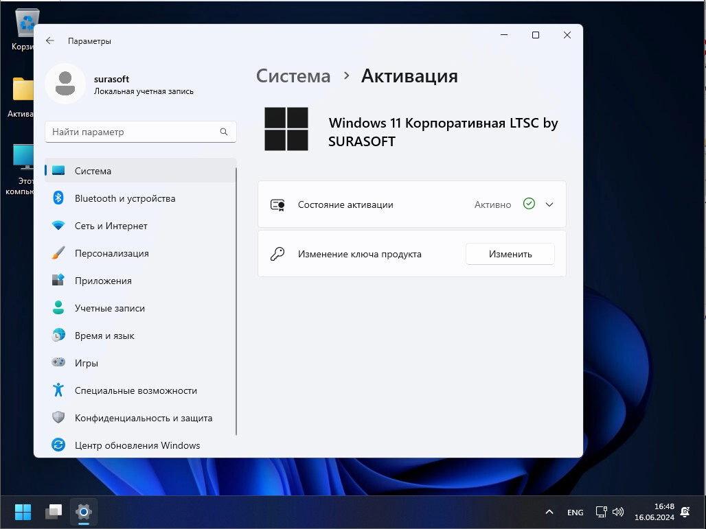The width and height of the screenshot is (706, 529).
Task: Click the gamepad Игры icon
Action: point(58,362)
